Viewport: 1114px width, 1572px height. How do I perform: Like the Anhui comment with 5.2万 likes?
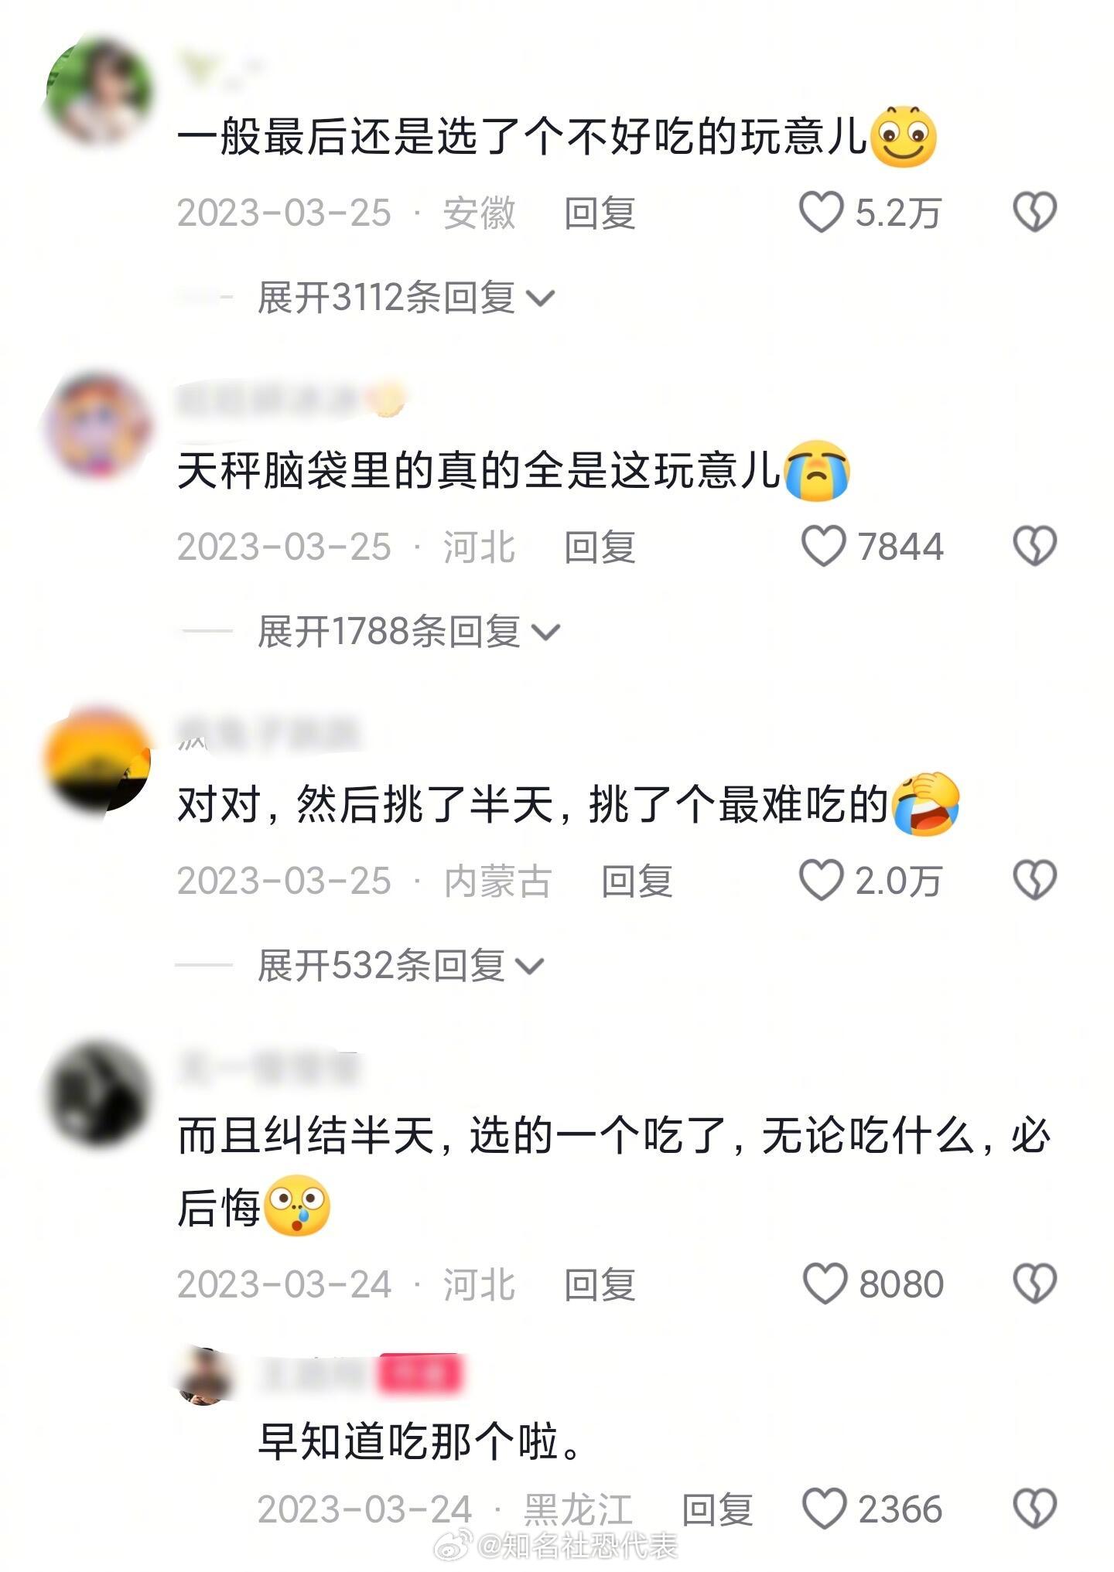click(x=821, y=213)
